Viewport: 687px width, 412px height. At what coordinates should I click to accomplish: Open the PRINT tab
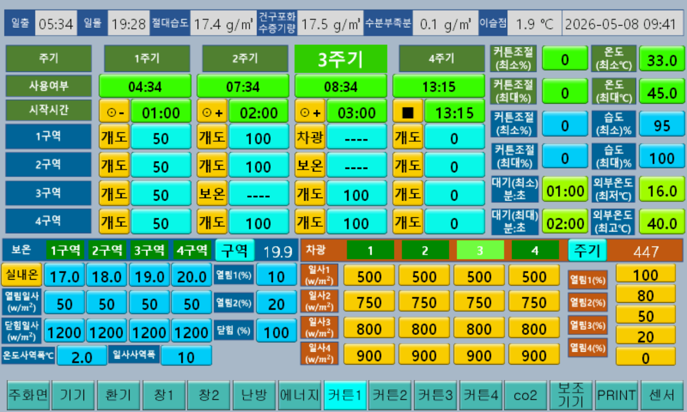pos(616,395)
